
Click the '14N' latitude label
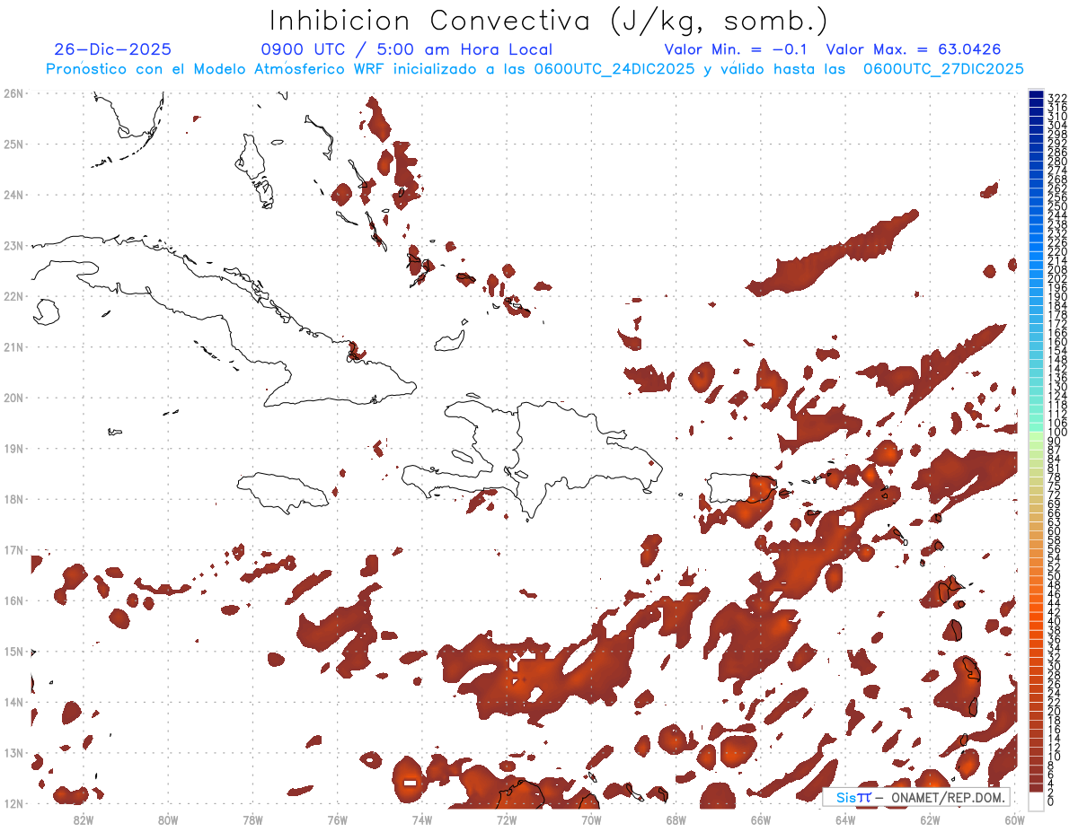tap(13, 702)
